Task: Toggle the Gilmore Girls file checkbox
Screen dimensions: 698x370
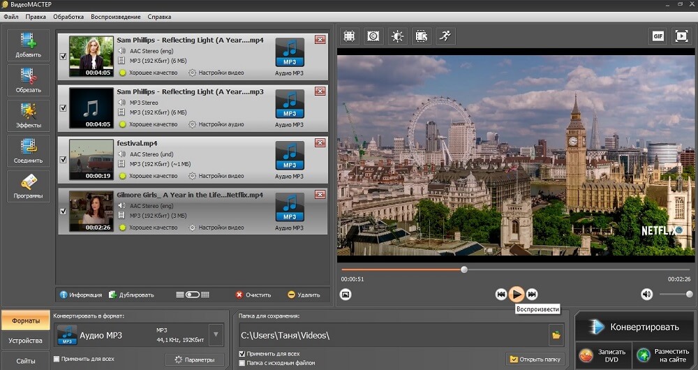Action: 64,212
